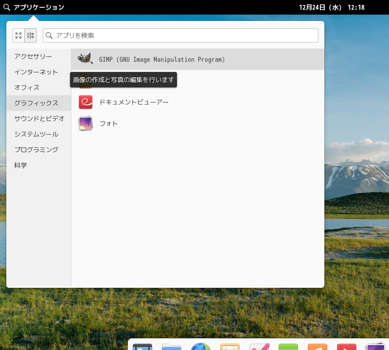The height and width of the screenshot is (350, 389).
Task: Open the 12月24日(水) 12:18 date and time indicator
Action: tap(332, 7)
